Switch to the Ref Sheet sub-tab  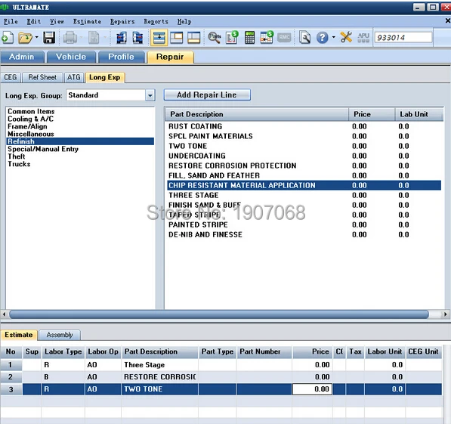tap(42, 77)
